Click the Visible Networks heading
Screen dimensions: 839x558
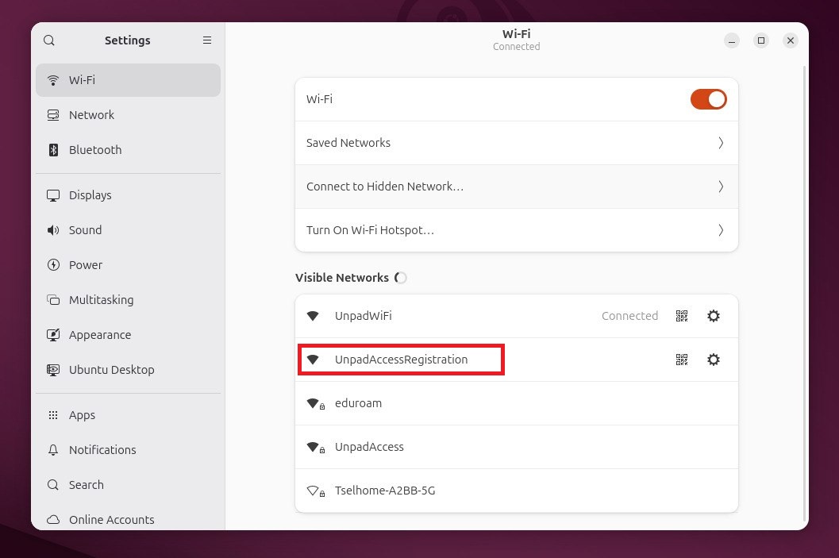click(x=342, y=278)
